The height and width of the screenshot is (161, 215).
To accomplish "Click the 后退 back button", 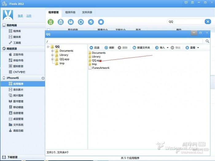I will click(95, 48).
